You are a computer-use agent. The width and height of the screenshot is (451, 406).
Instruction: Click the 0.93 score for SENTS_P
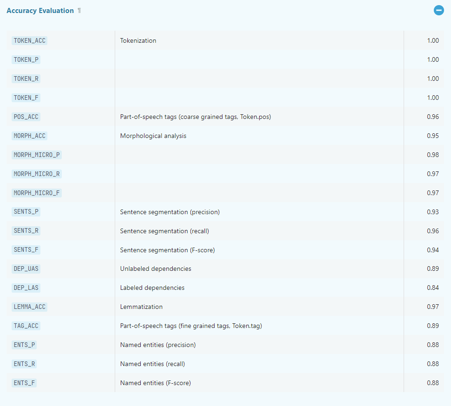(433, 212)
